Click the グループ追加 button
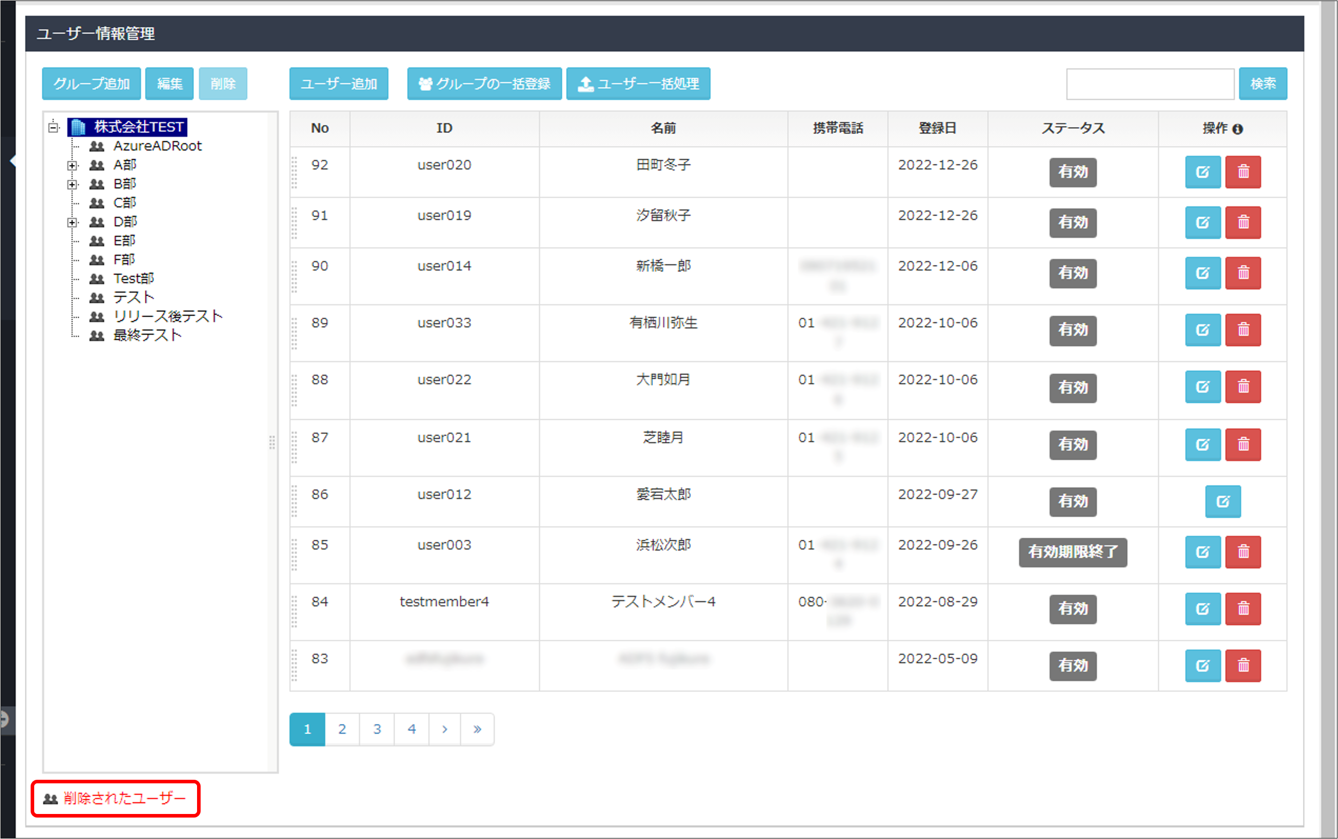 pyautogui.click(x=91, y=84)
